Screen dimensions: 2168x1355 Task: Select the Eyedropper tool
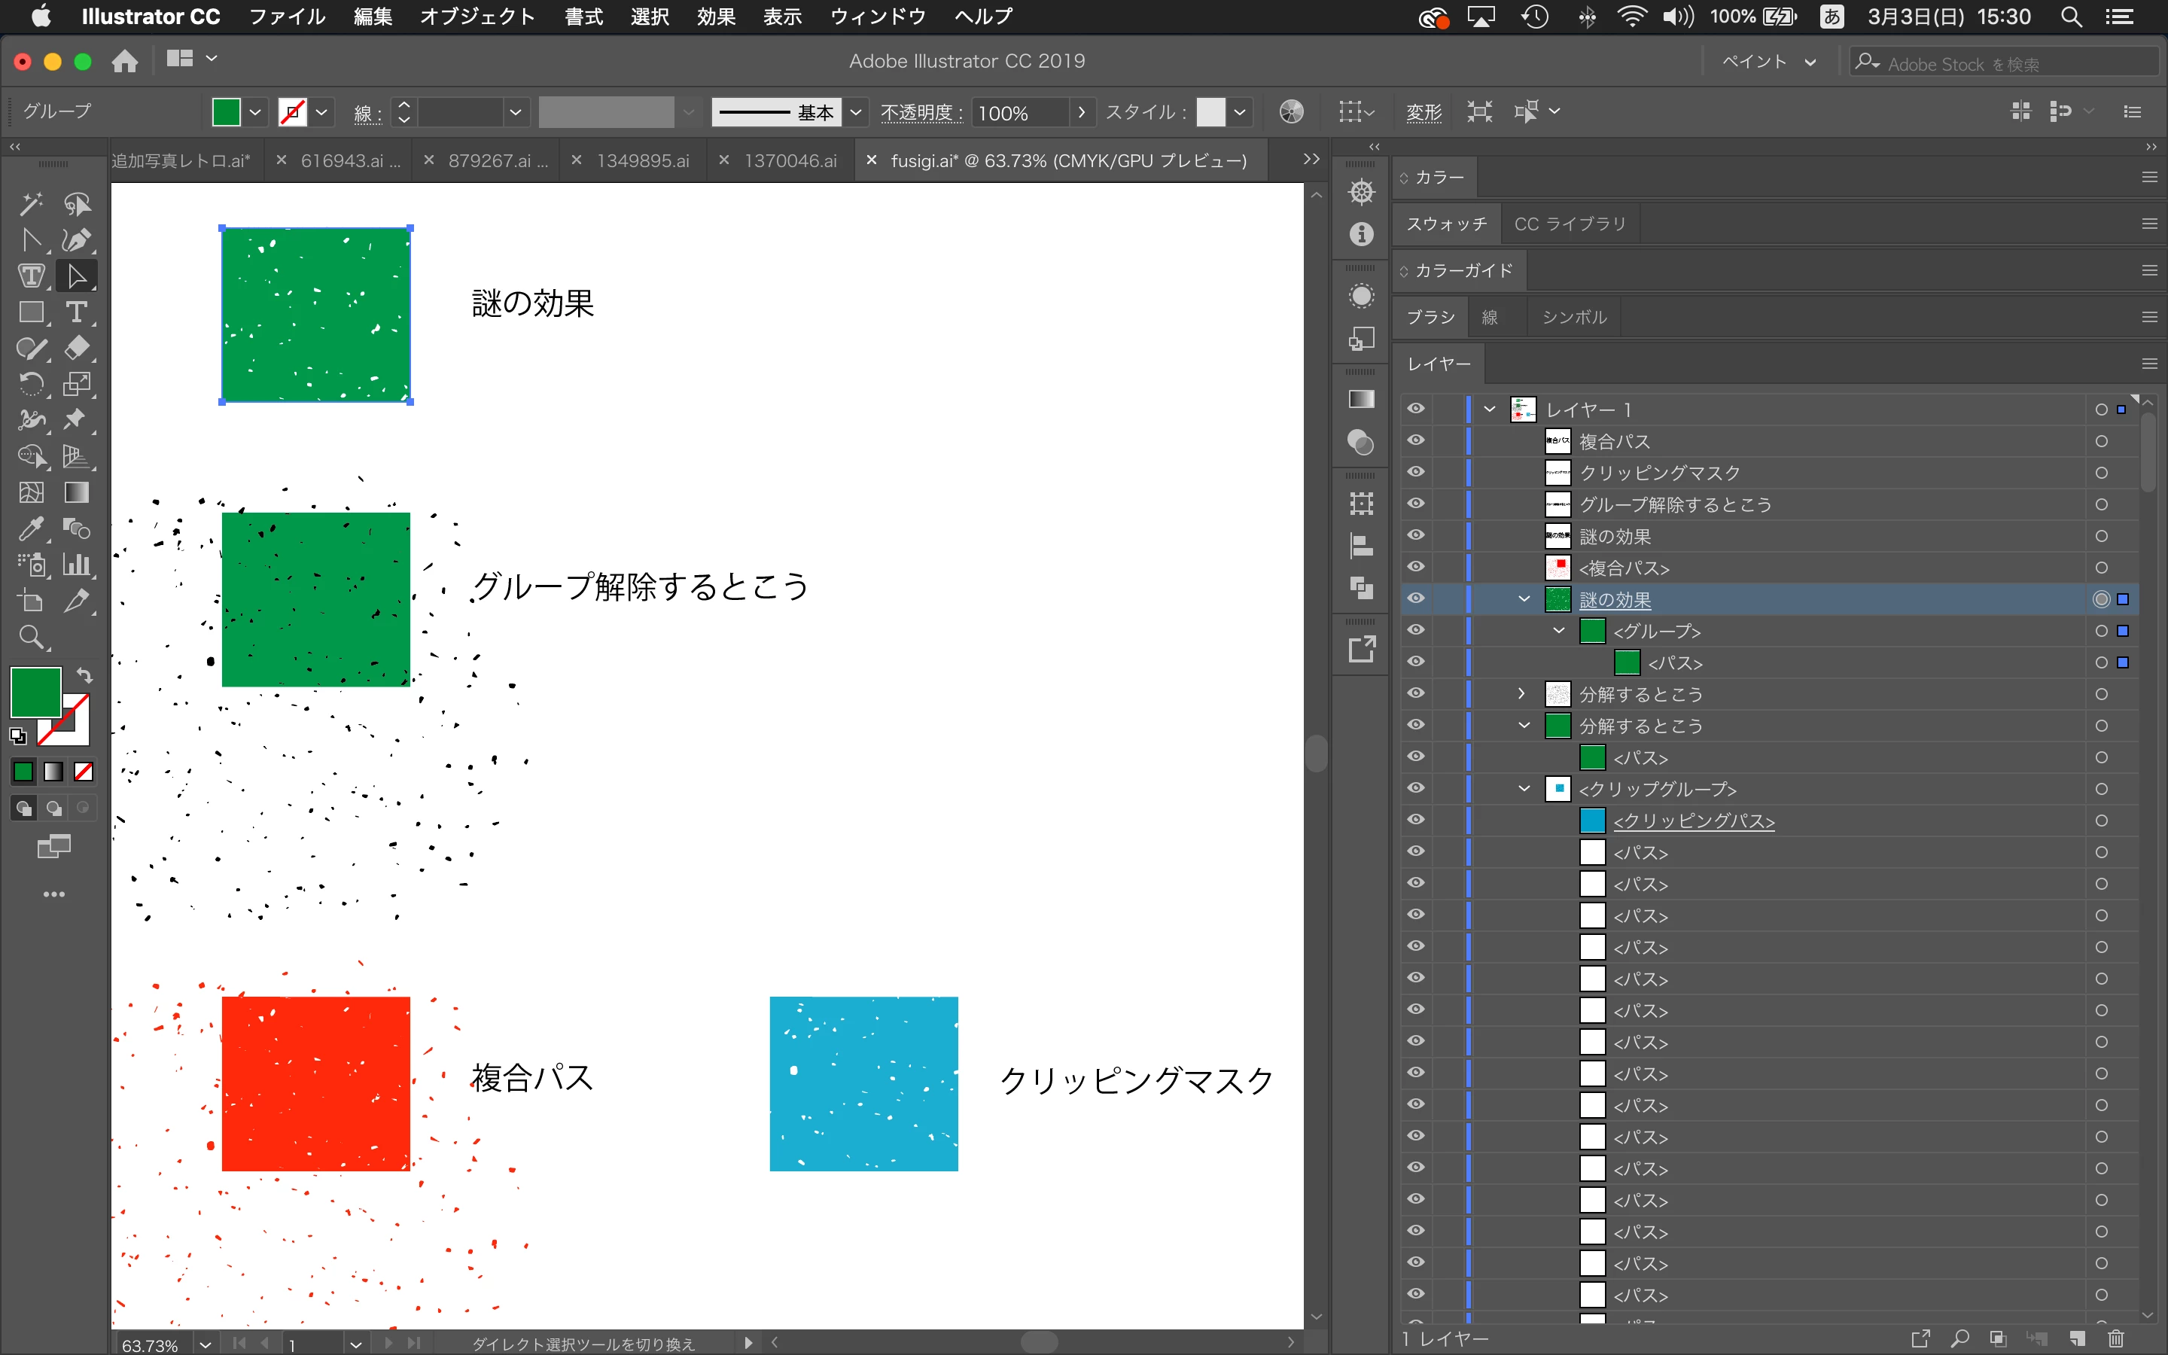(x=30, y=528)
